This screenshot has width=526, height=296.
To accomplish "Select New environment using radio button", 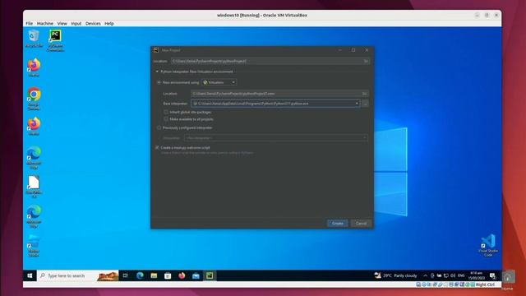I will (x=159, y=82).
